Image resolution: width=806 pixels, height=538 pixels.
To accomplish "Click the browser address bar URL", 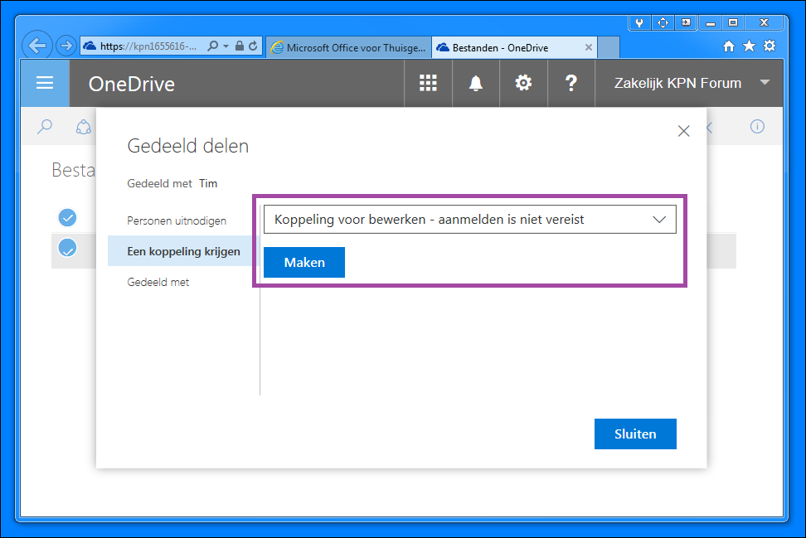I will coord(148,46).
